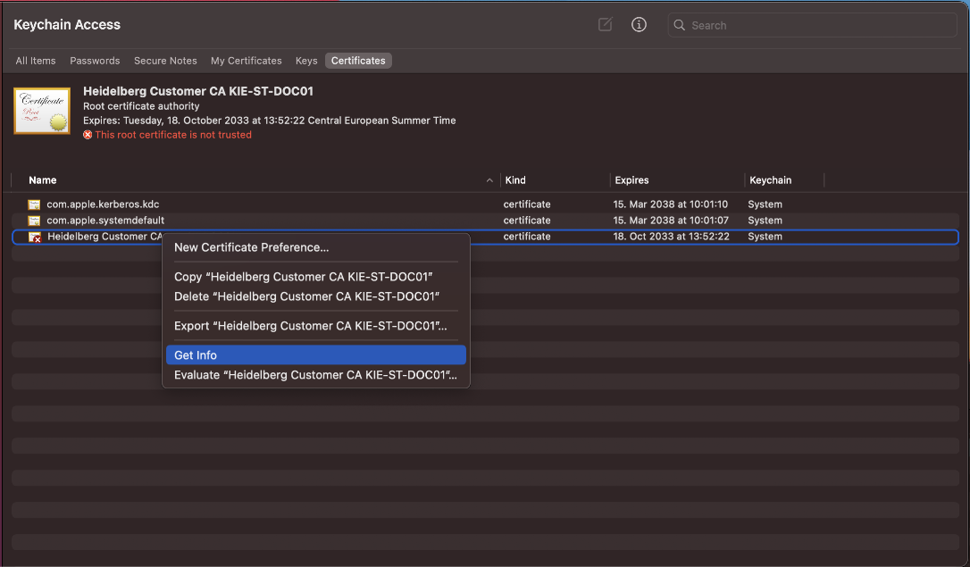Click the info circle icon in toolbar

(639, 25)
